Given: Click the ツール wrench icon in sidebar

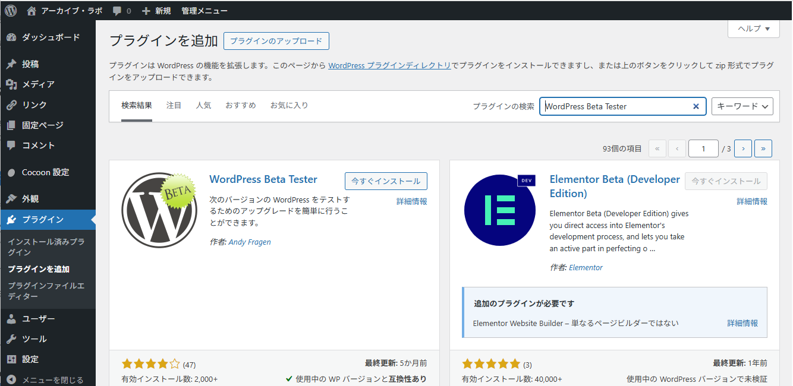Looking at the screenshot, I should point(11,339).
